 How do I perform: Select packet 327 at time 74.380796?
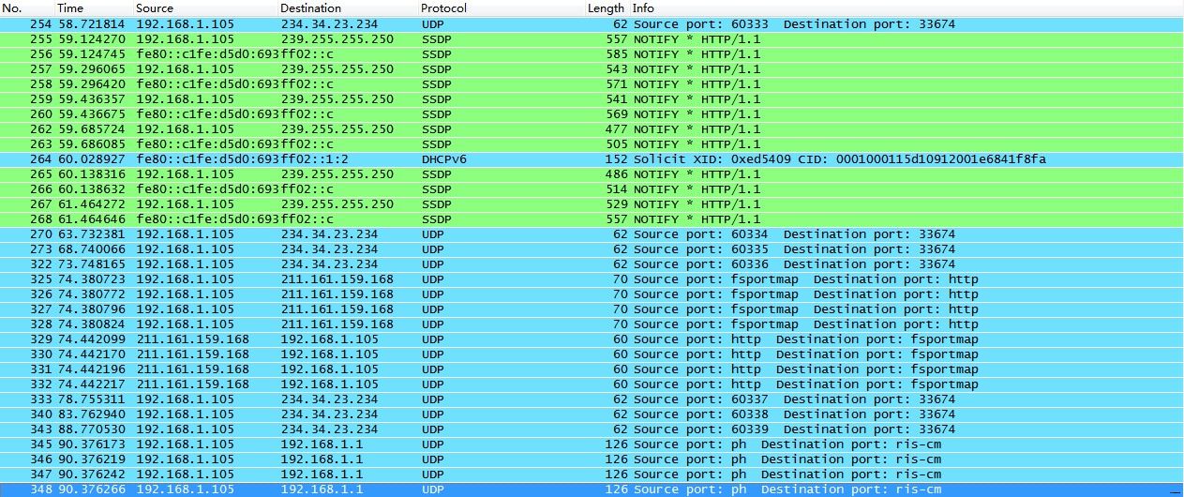tap(592, 309)
